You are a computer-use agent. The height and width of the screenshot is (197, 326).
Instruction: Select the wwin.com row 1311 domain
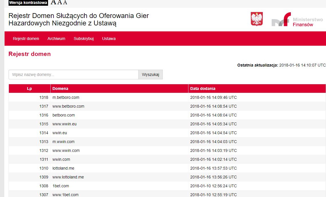(61, 159)
